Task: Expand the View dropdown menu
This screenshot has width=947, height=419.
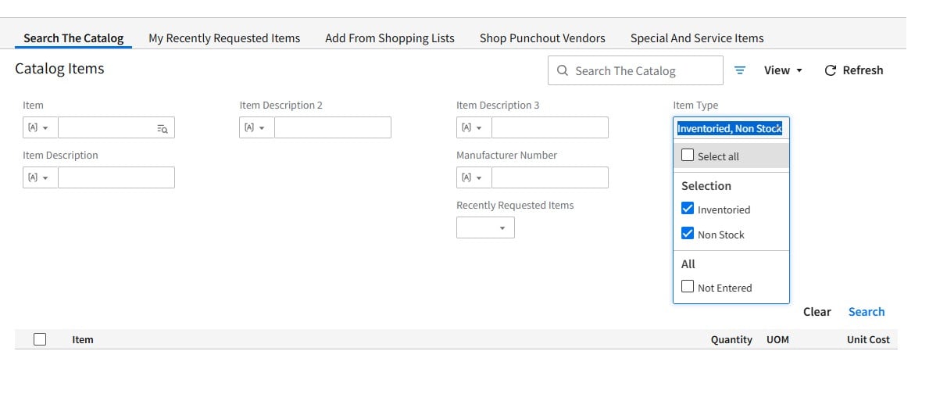Action: pos(783,70)
